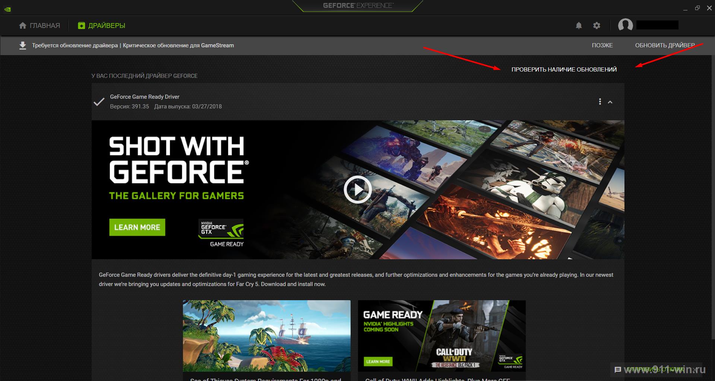This screenshot has height=381, width=715.
Task: Restore the window using title bar button
Action: coord(697,8)
